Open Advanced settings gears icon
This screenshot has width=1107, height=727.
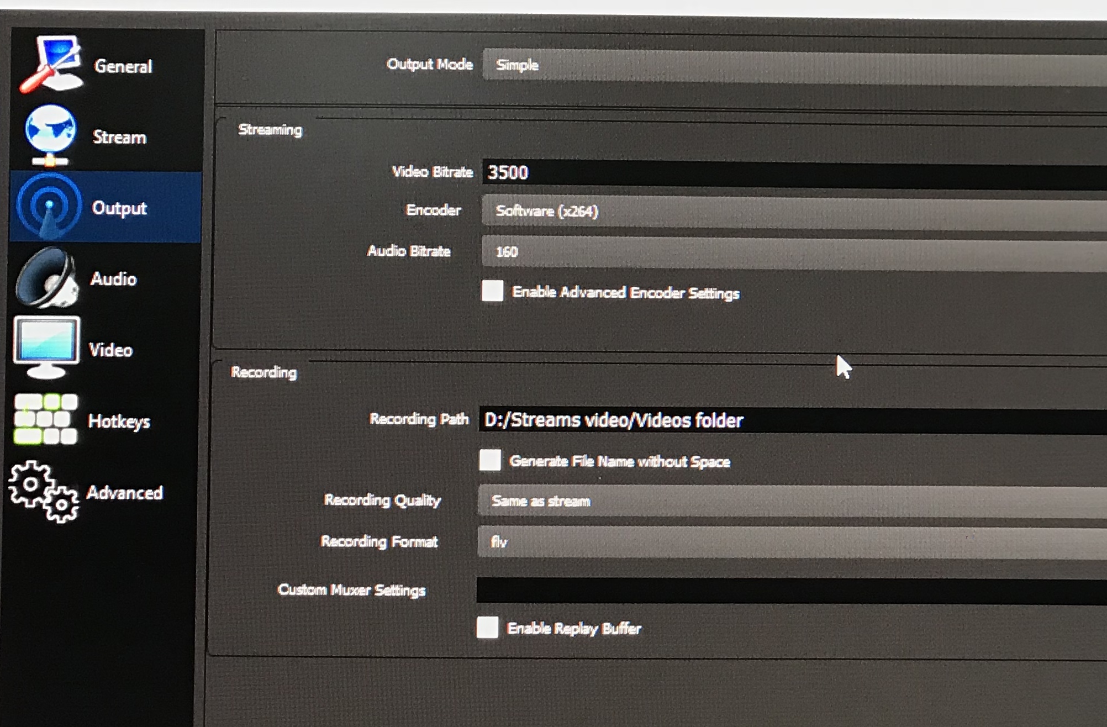(x=44, y=492)
